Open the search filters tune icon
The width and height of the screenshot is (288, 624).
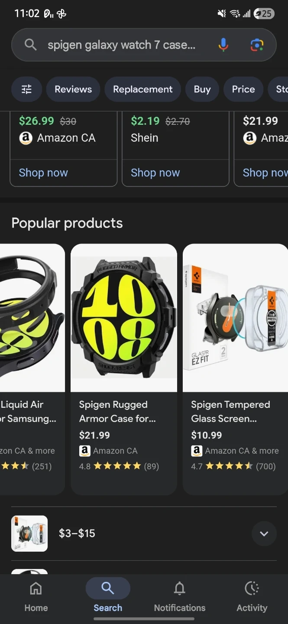tap(26, 89)
